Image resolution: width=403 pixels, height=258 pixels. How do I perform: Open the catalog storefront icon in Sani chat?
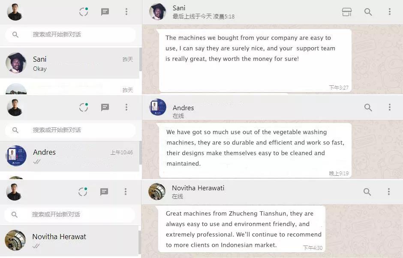(346, 12)
